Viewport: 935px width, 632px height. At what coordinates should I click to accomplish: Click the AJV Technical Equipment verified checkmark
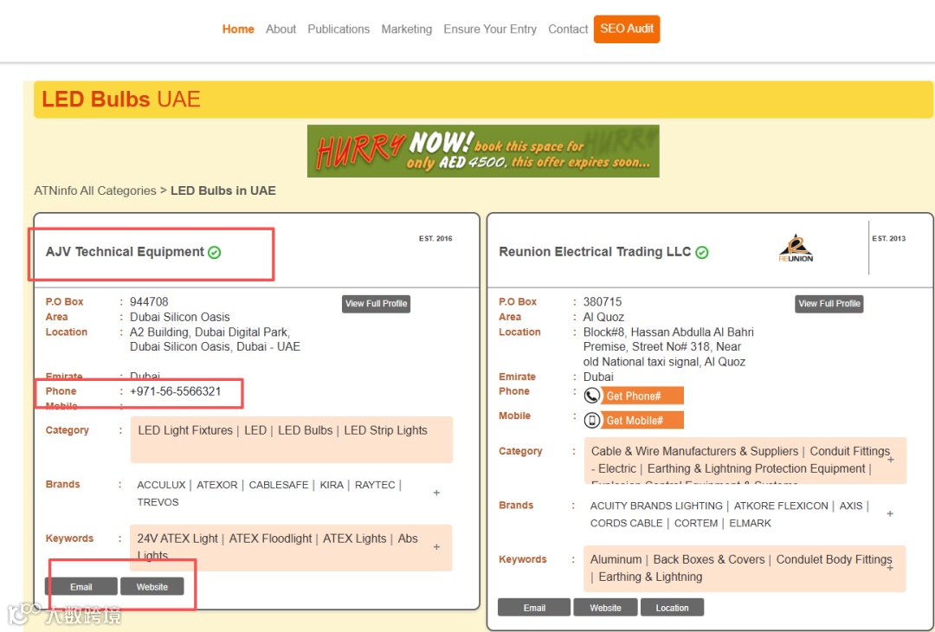[x=214, y=252]
